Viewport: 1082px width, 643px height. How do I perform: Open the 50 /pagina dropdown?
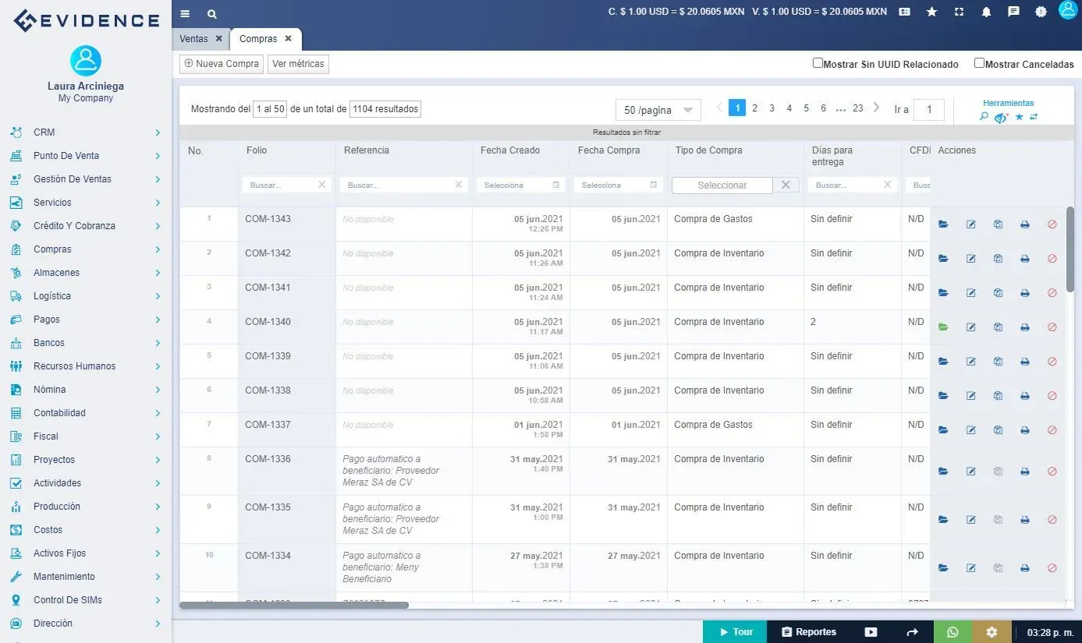pos(658,109)
